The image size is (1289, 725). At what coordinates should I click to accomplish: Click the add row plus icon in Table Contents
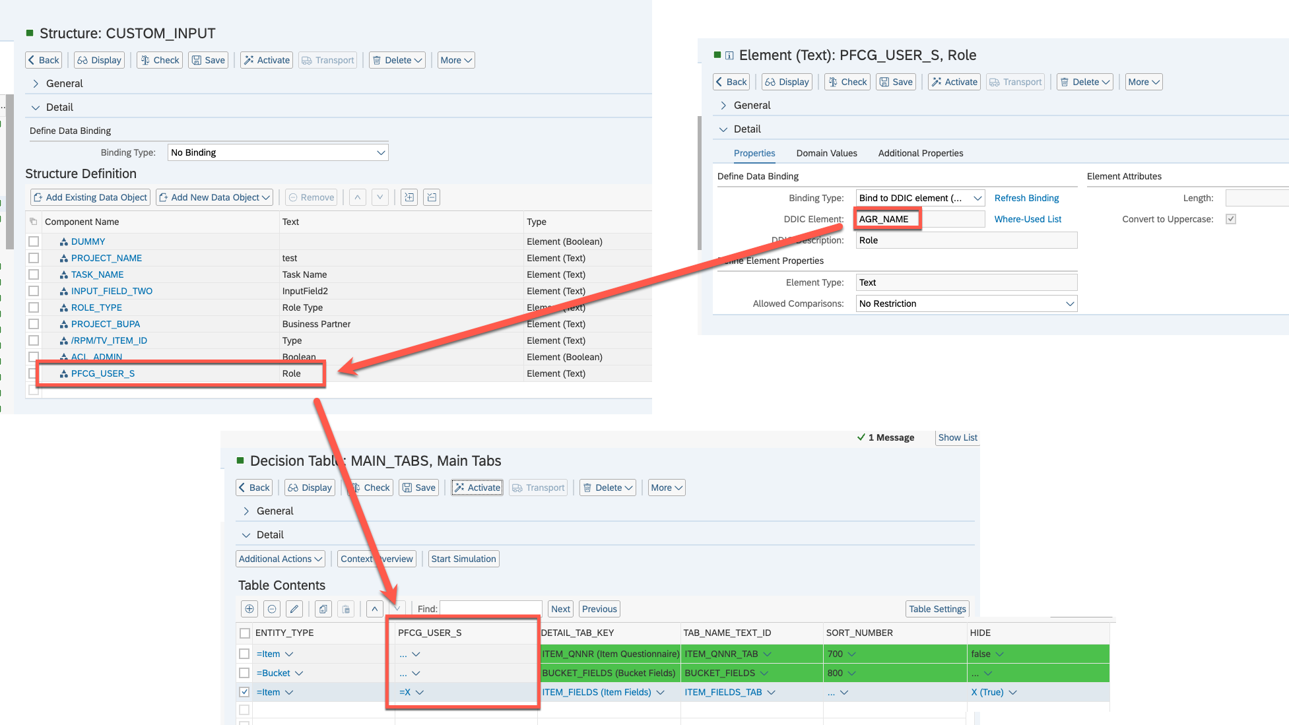249,609
